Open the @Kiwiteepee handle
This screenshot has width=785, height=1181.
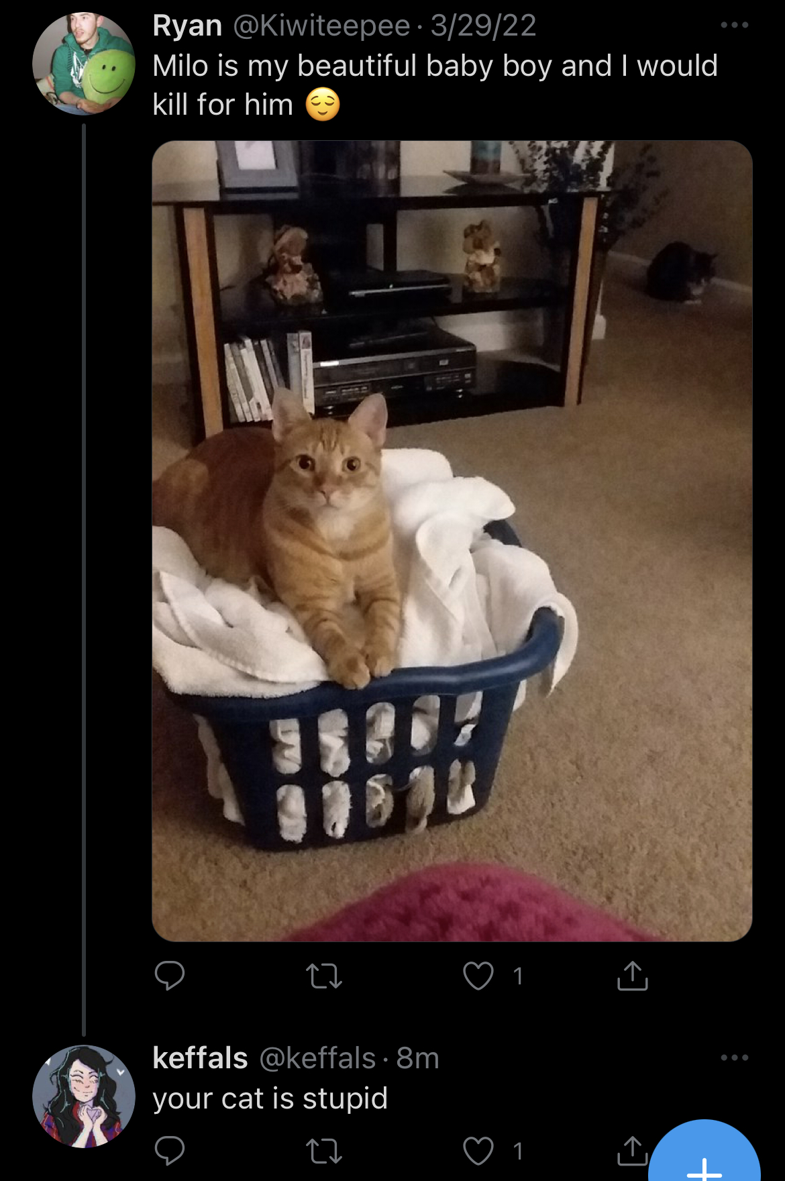[321, 26]
